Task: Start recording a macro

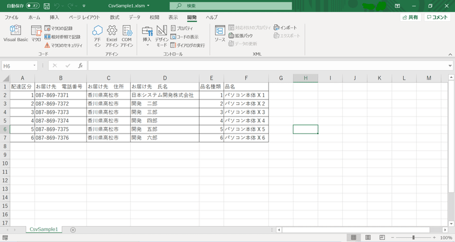Action: 59,28
